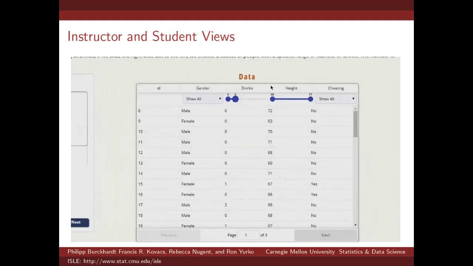Select id cell 10
Image resolution: width=473 pixels, height=266 pixels.
pos(140,132)
